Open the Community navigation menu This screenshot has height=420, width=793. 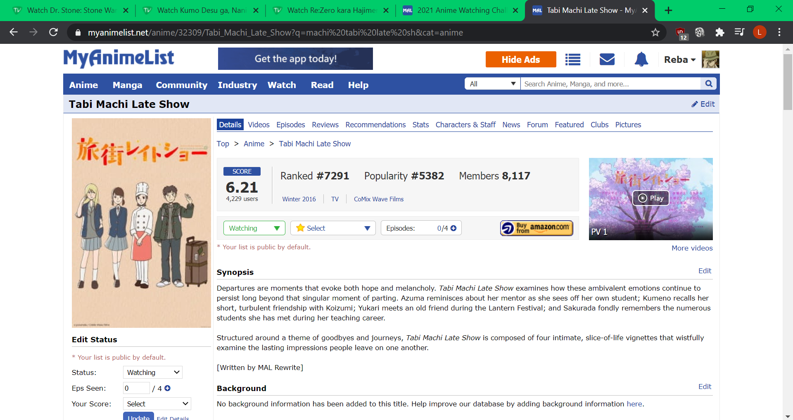(x=182, y=85)
